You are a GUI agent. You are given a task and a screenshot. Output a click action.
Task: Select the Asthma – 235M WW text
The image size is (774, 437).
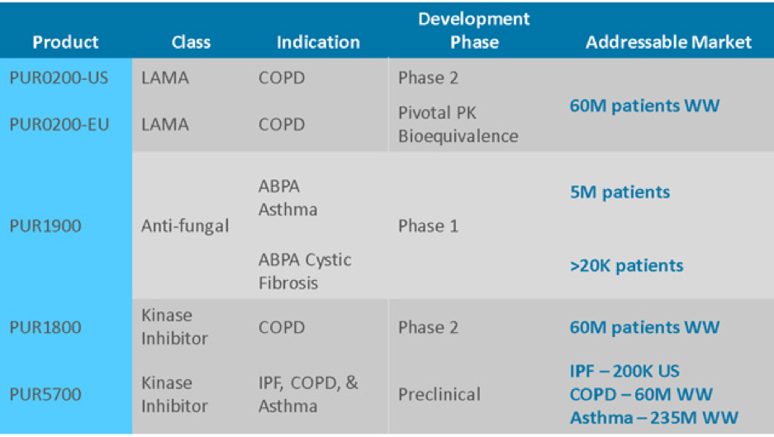653,417
